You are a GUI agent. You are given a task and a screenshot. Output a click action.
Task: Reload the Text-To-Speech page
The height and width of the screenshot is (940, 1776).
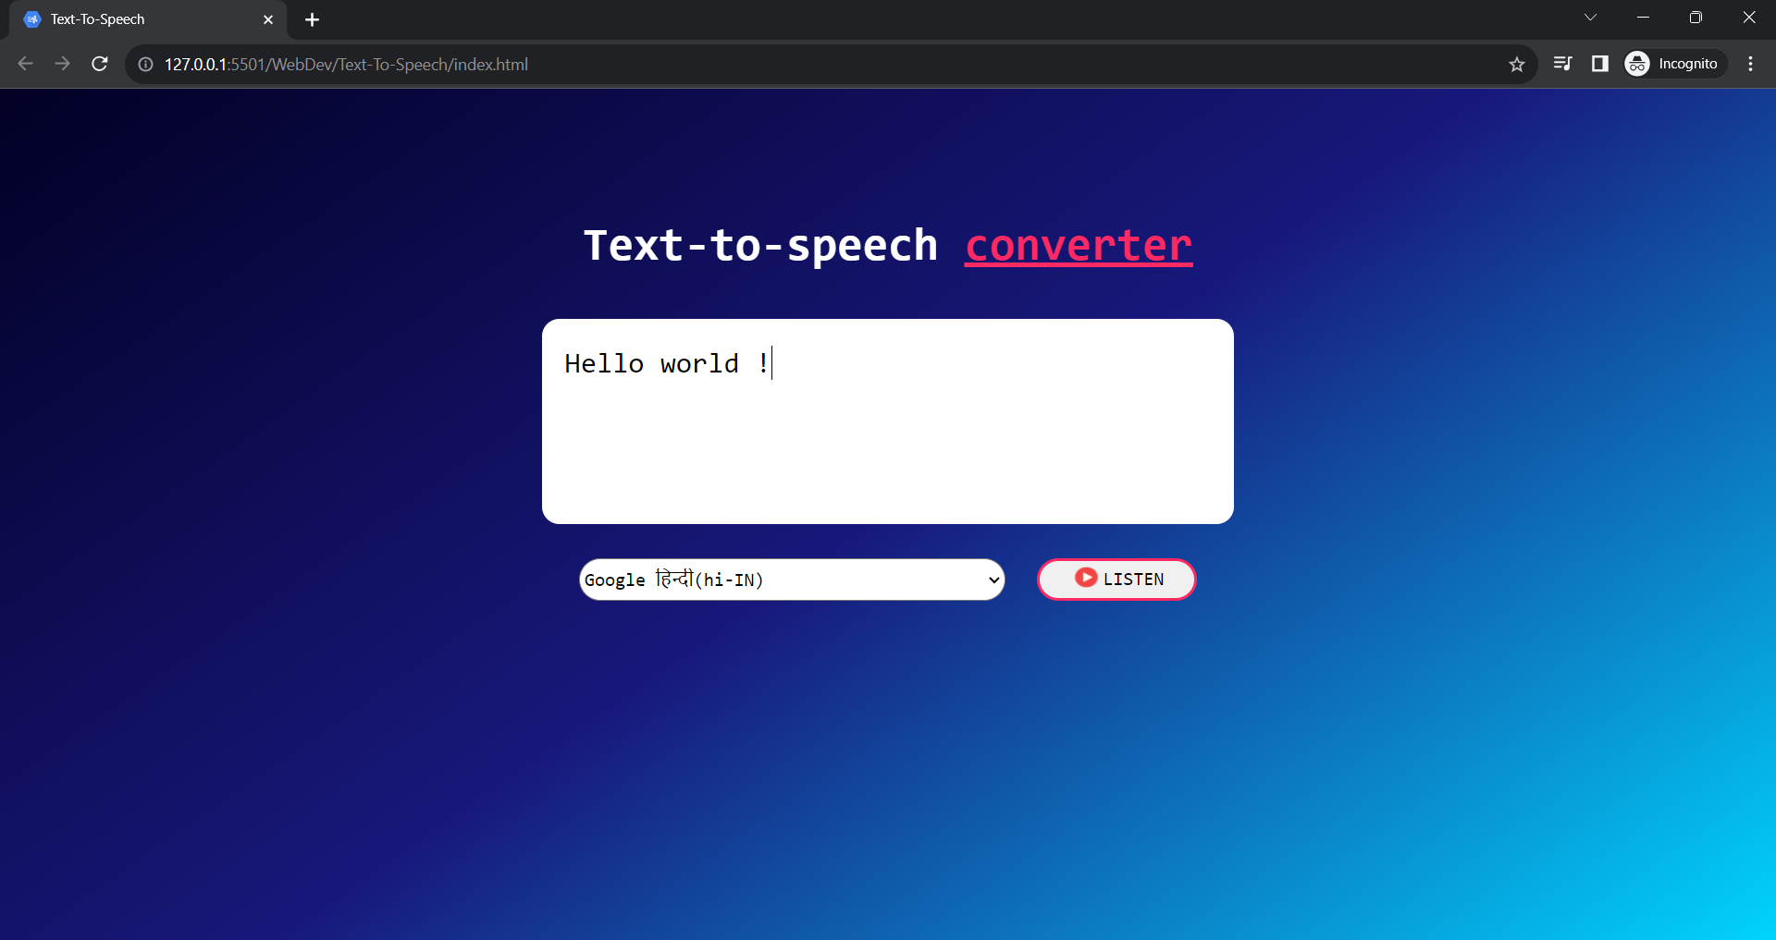[100, 64]
